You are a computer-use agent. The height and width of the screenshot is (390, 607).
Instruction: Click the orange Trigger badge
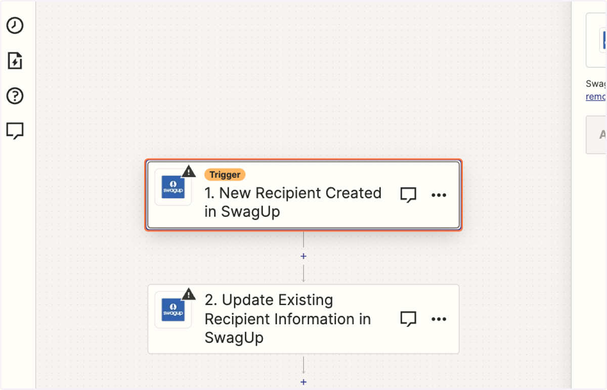tap(225, 174)
